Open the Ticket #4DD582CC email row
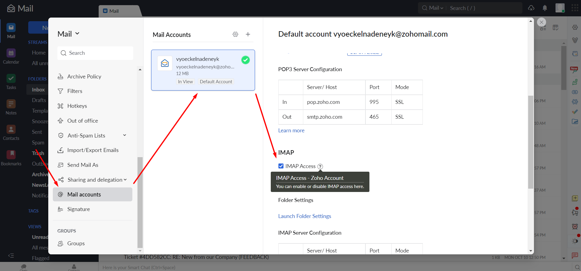This screenshot has width=581, height=271. pyautogui.click(x=334, y=257)
